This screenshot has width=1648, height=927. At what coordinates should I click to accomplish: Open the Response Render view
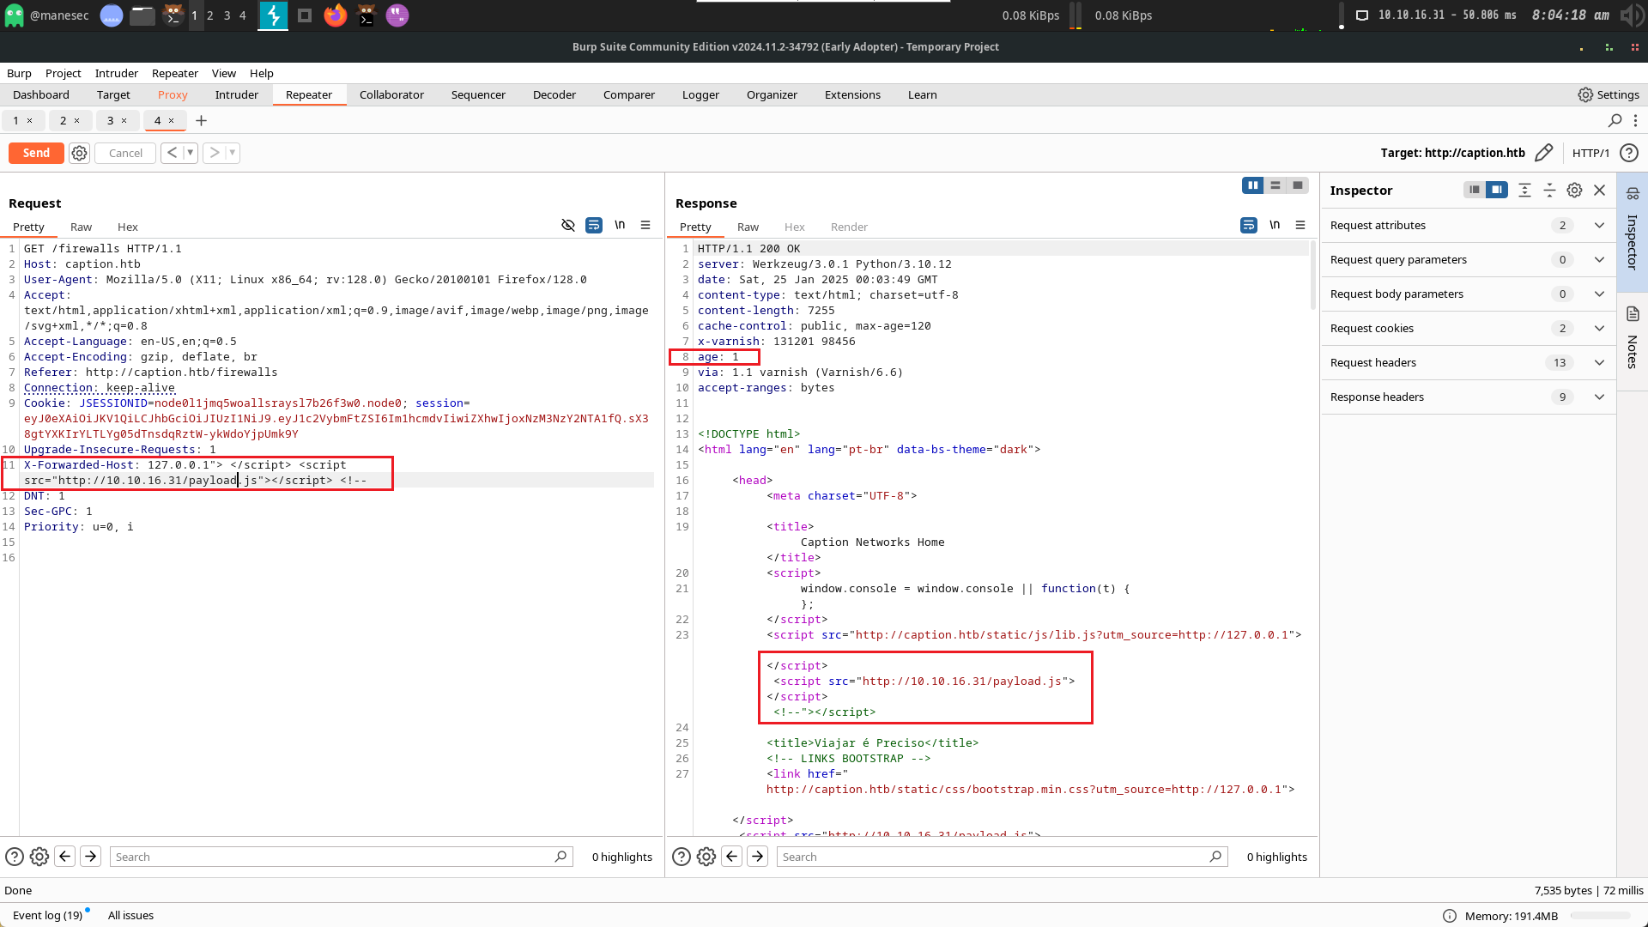point(849,227)
